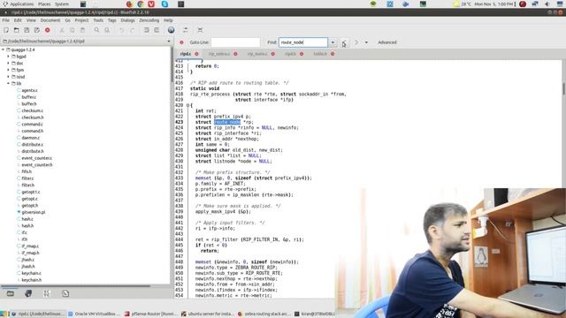Switch to the rip_zebra.c tab
The image size is (566, 318).
point(219,54)
